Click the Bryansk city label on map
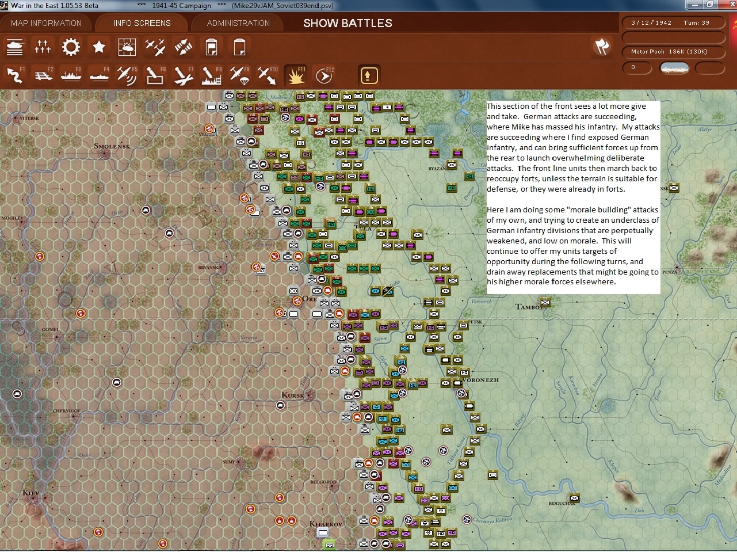The image size is (737, 552). (x=208, y=268)
